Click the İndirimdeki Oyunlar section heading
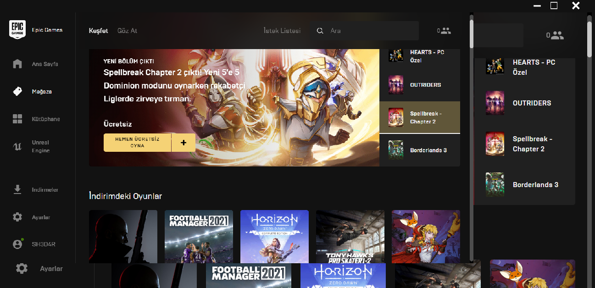Screen dimensions: 595x288 coord(125,196)
